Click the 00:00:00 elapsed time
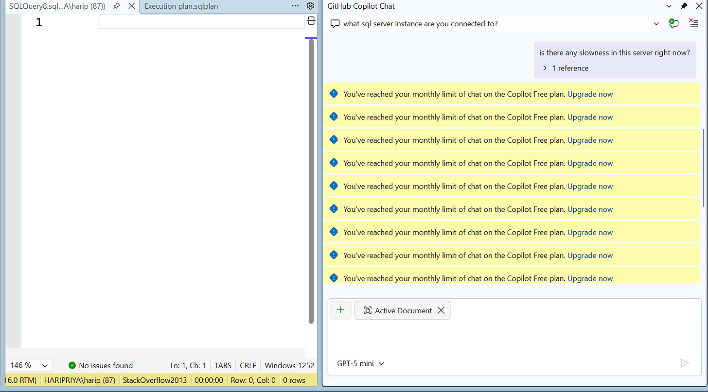Image resolution: width=708 pixels, height=392 pixels. (x=209, y=380)
